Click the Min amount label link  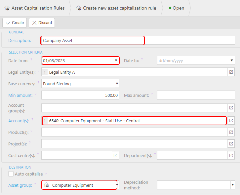pos(20,96)
